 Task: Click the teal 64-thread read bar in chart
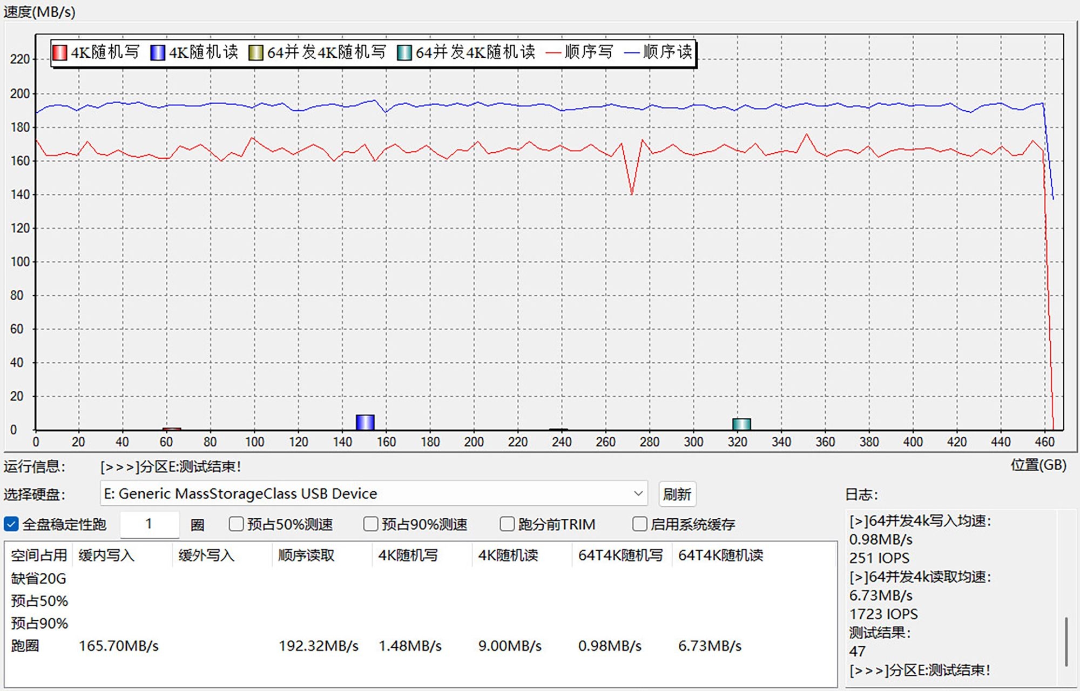click(x=741, y=424)
